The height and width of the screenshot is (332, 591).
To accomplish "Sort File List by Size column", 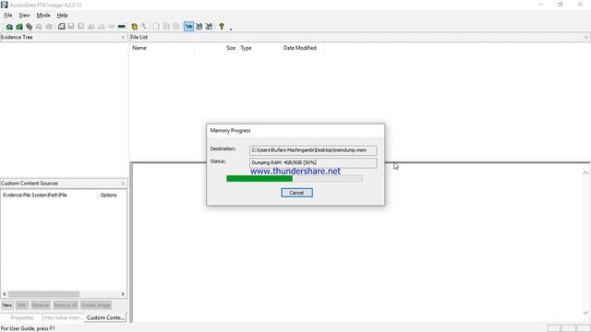I will click(x=216, y=48).
